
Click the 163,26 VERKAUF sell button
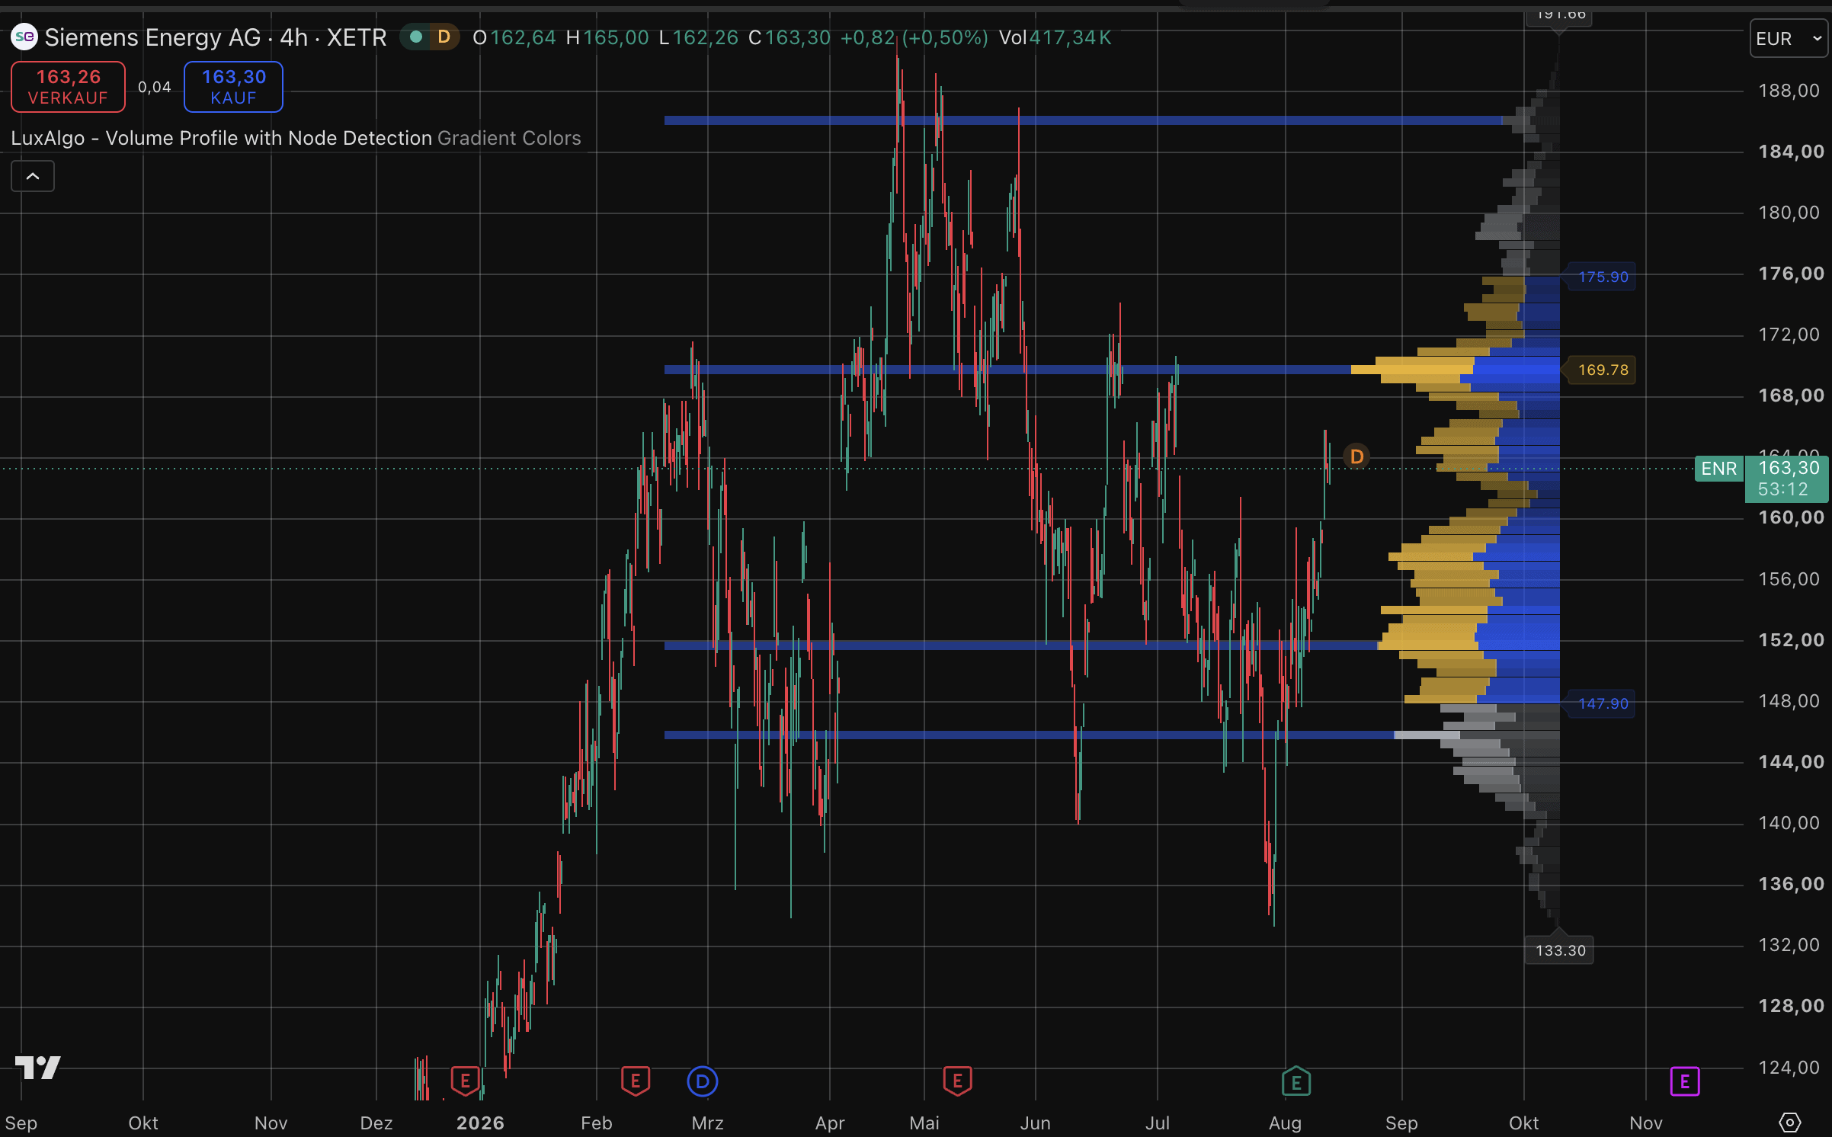click(x=69, y=87)
